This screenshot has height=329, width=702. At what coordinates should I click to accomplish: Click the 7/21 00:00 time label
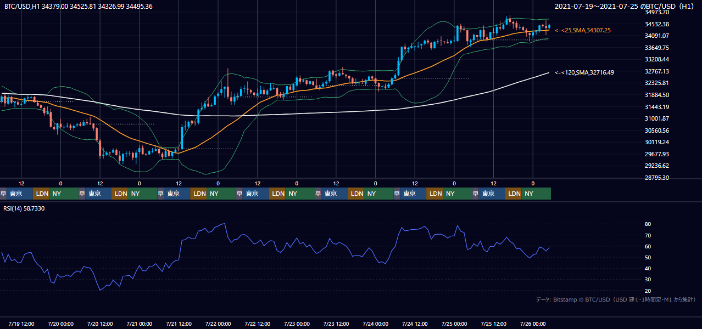140,324
